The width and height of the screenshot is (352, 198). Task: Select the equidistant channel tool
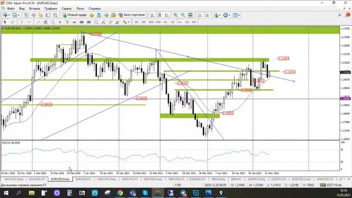click(x=45, y=22)
